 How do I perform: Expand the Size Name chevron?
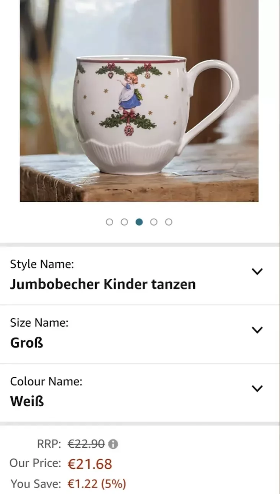pyautogui.click(x=257, y=330)
